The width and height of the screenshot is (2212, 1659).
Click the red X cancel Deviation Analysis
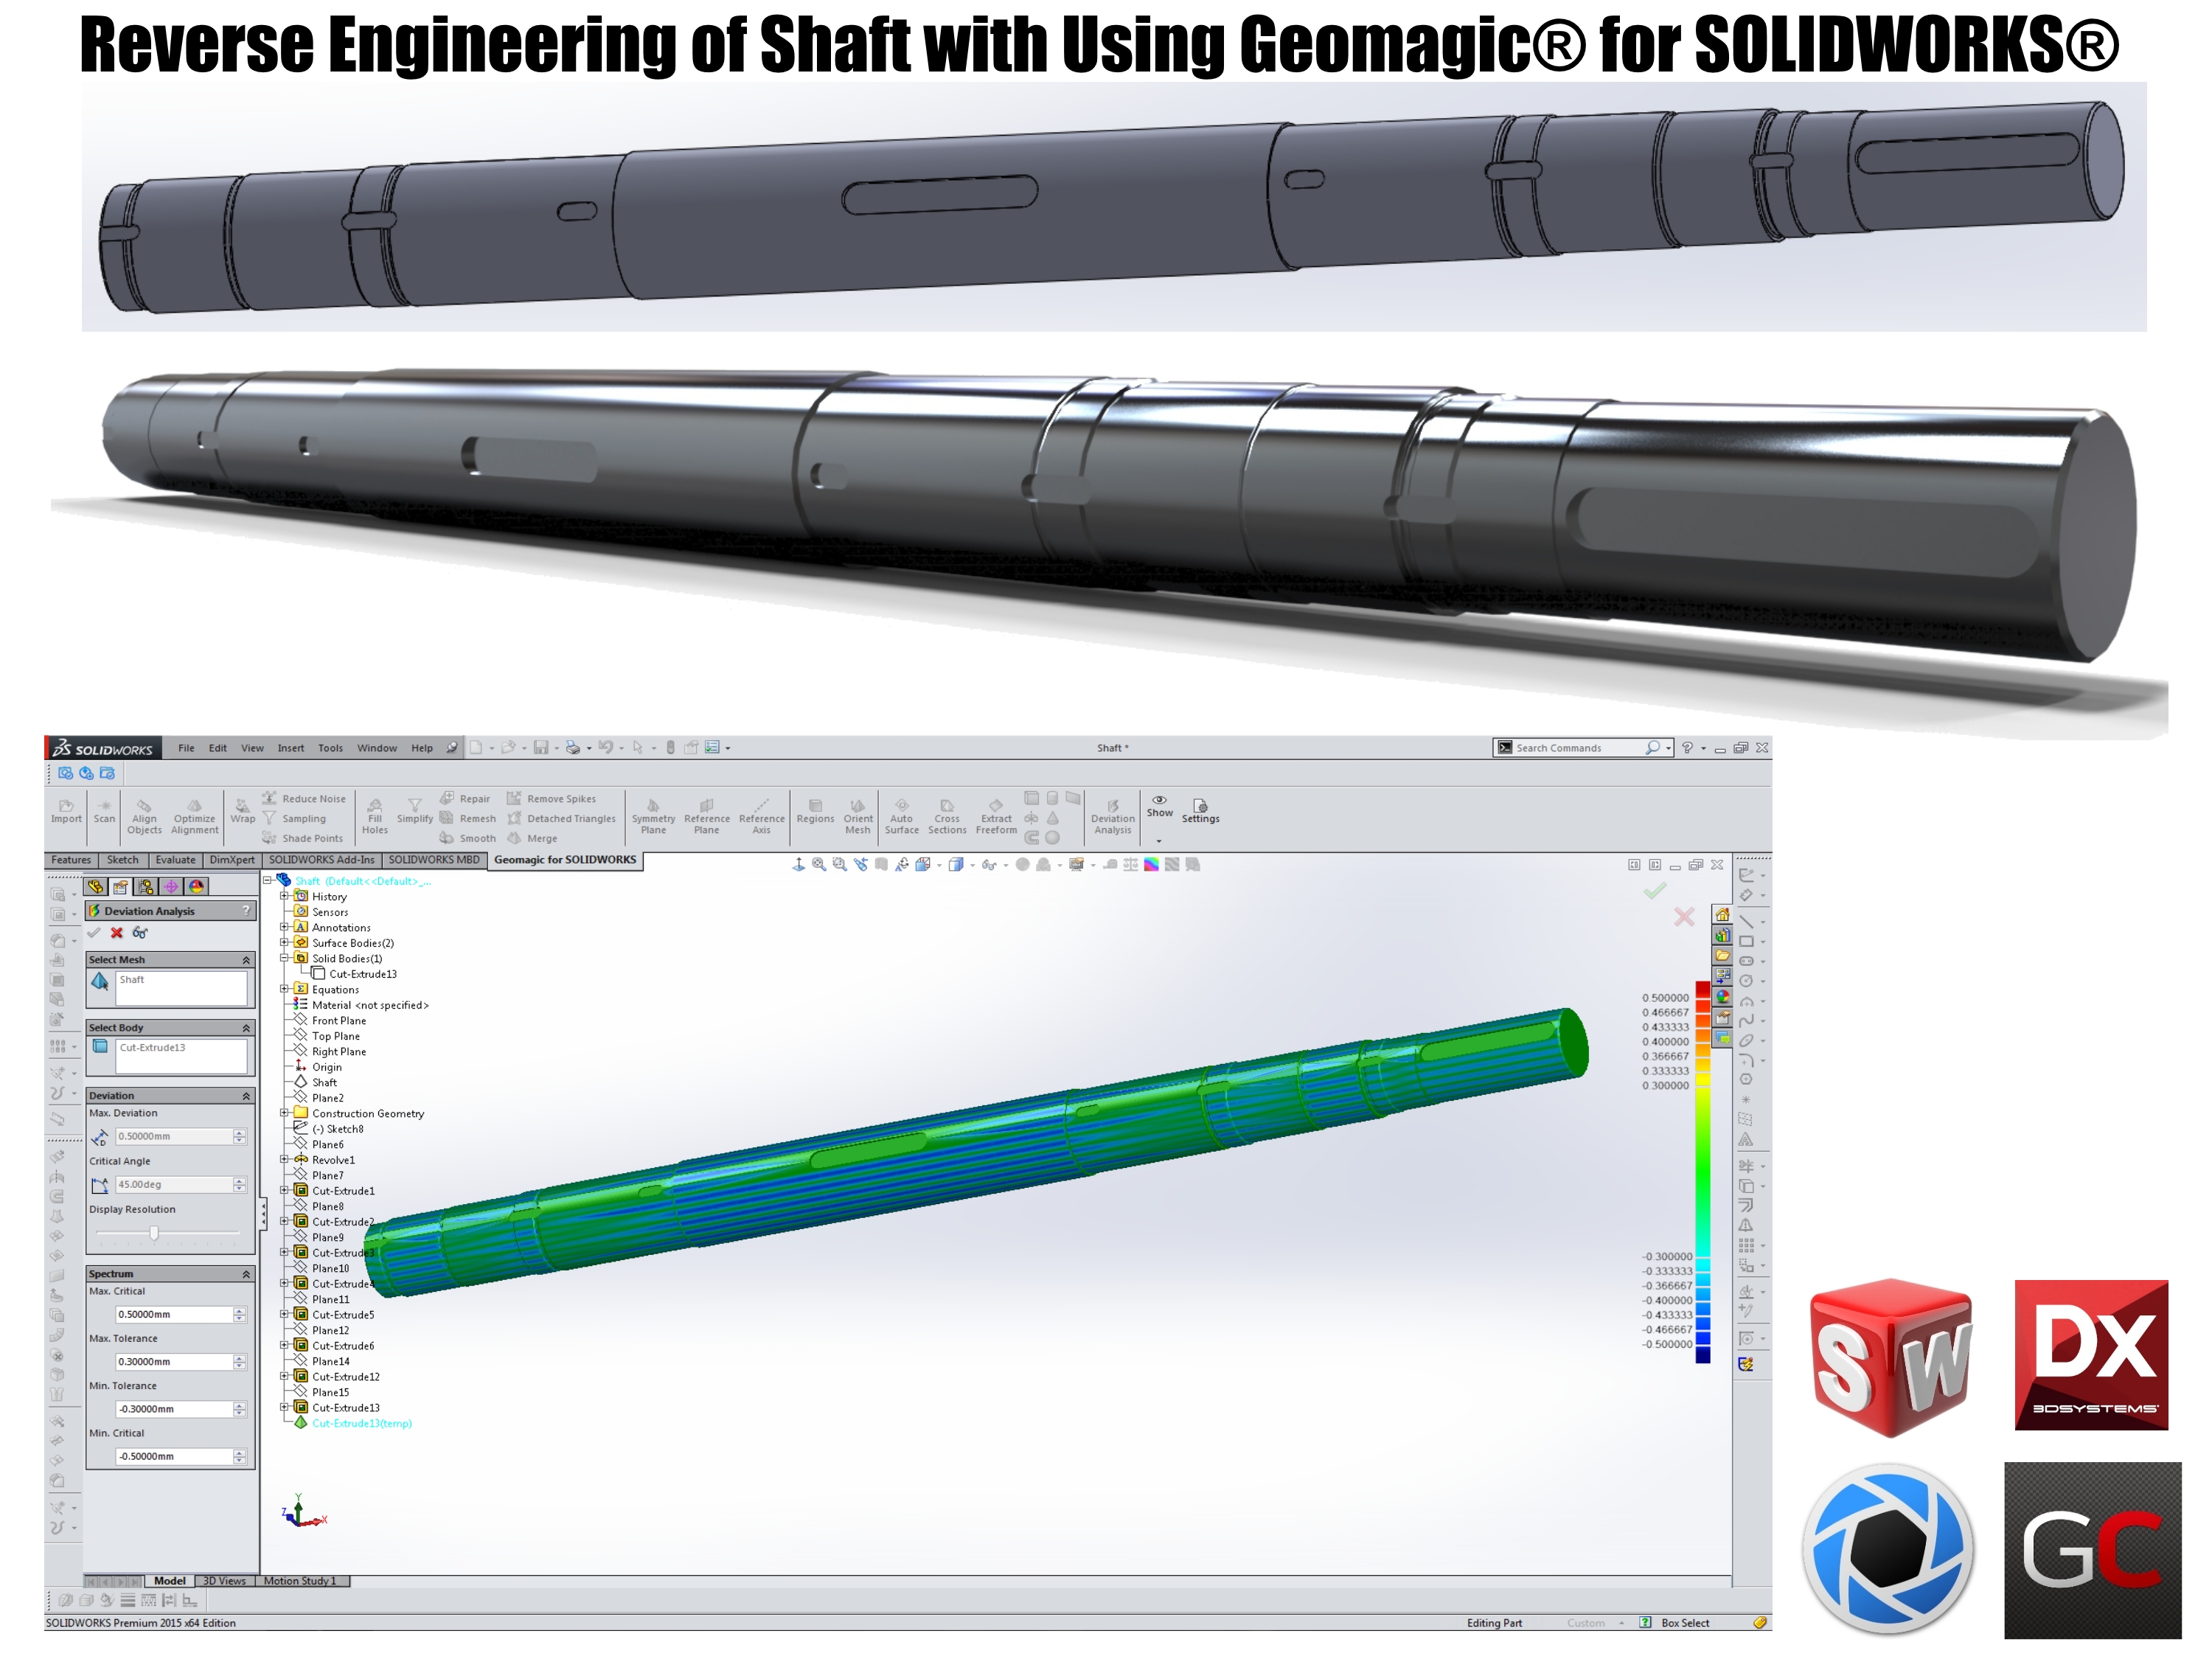tap(117, 932)
